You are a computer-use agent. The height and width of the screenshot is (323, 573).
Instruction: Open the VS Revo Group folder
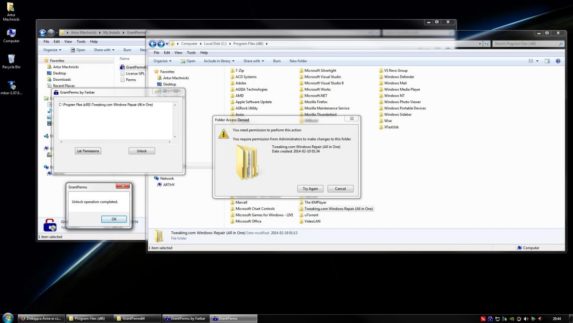[x=393, y=70]
